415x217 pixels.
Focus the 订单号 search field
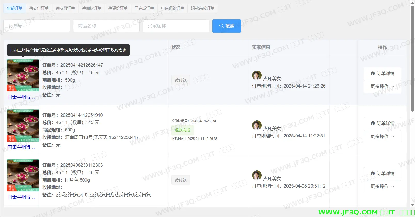[x=37, y=26]
